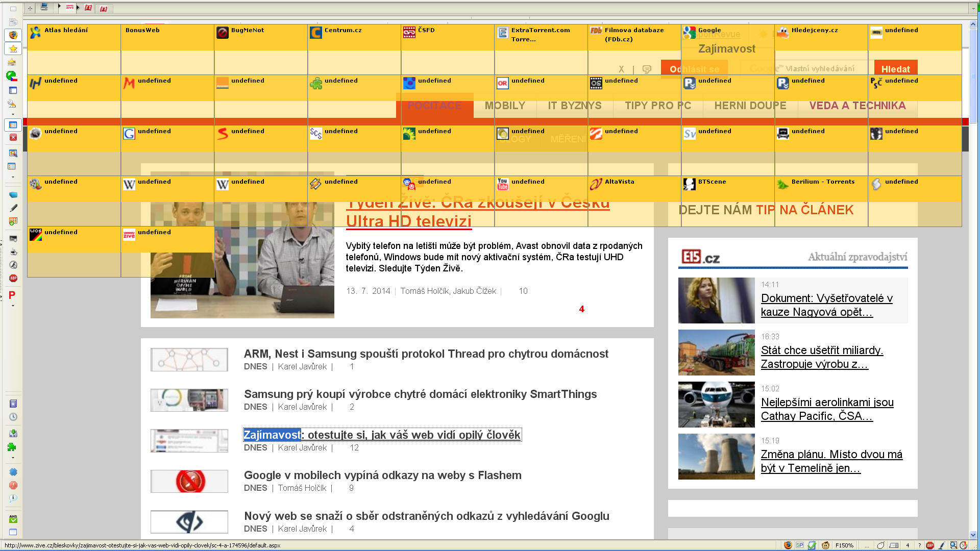980x551 pixels.
Task: Click the orange Hledat search button
Action: pyautogui.click(x=895, y=69)
